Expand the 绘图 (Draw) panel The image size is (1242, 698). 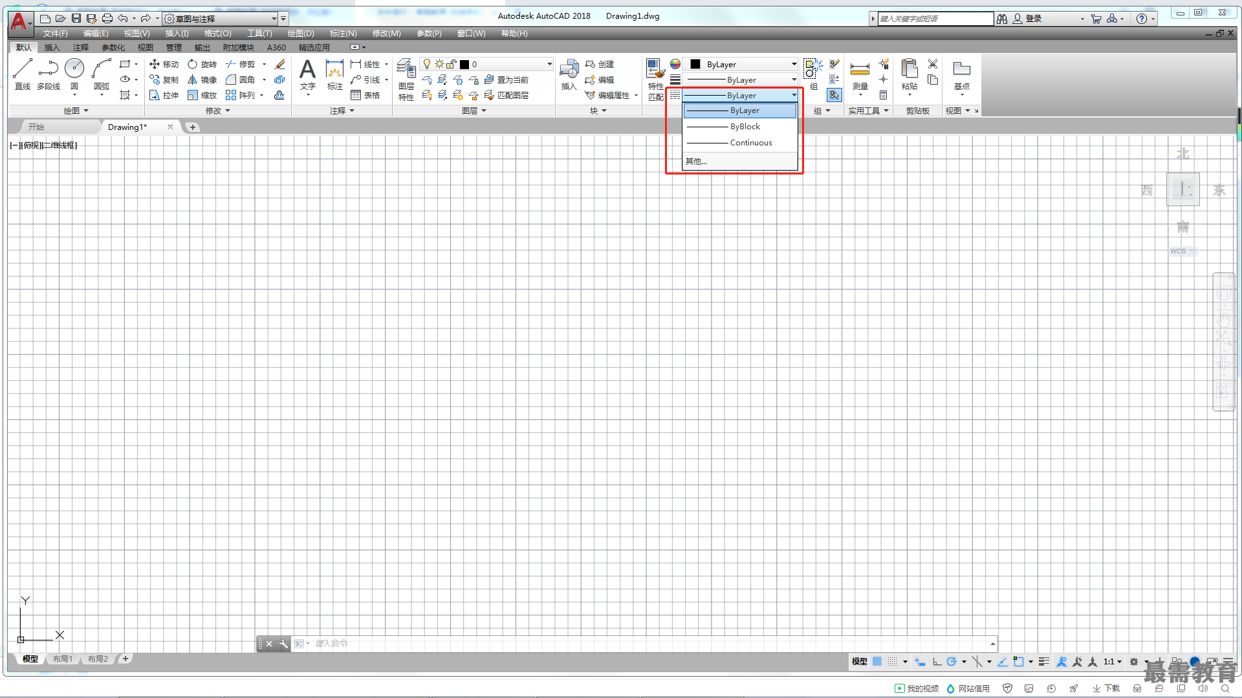[76, 111]
